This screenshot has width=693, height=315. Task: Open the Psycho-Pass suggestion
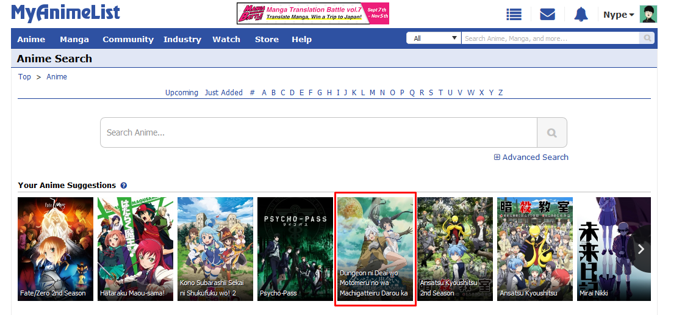point(295,249)
